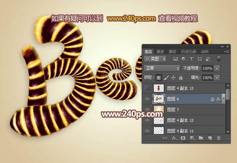Screen dimensions: 237x163
Task: Create a new layer via panel footer icon
Action: [210, 138]
